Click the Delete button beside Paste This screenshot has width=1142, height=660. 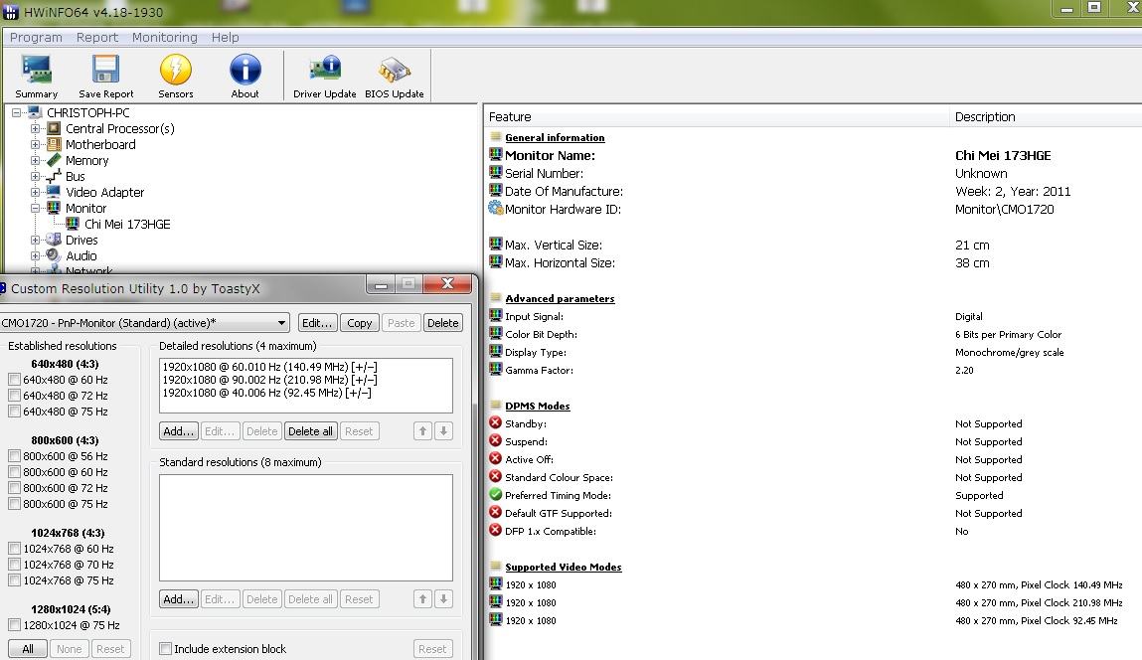tap(443, 323)
